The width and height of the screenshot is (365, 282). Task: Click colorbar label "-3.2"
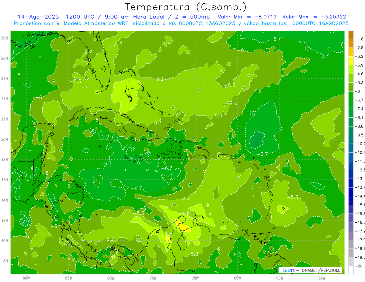click(360, 57)
